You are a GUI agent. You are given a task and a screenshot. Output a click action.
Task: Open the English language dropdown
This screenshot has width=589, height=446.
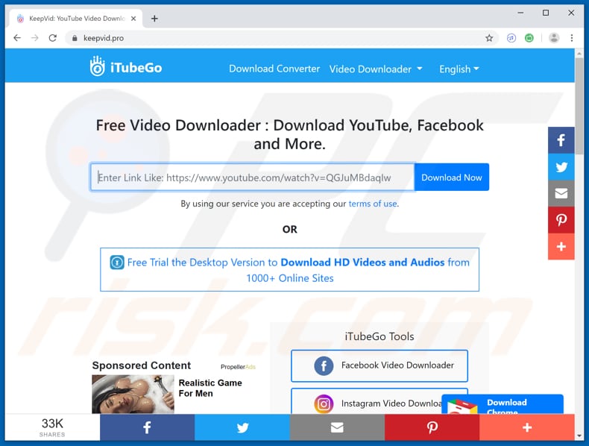(459, 69)
